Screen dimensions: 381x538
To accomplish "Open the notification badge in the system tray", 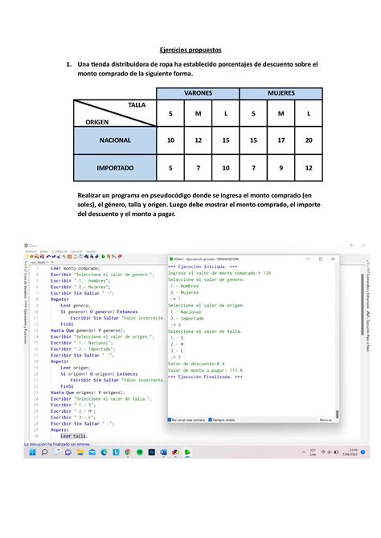I will tap(363, 452).
